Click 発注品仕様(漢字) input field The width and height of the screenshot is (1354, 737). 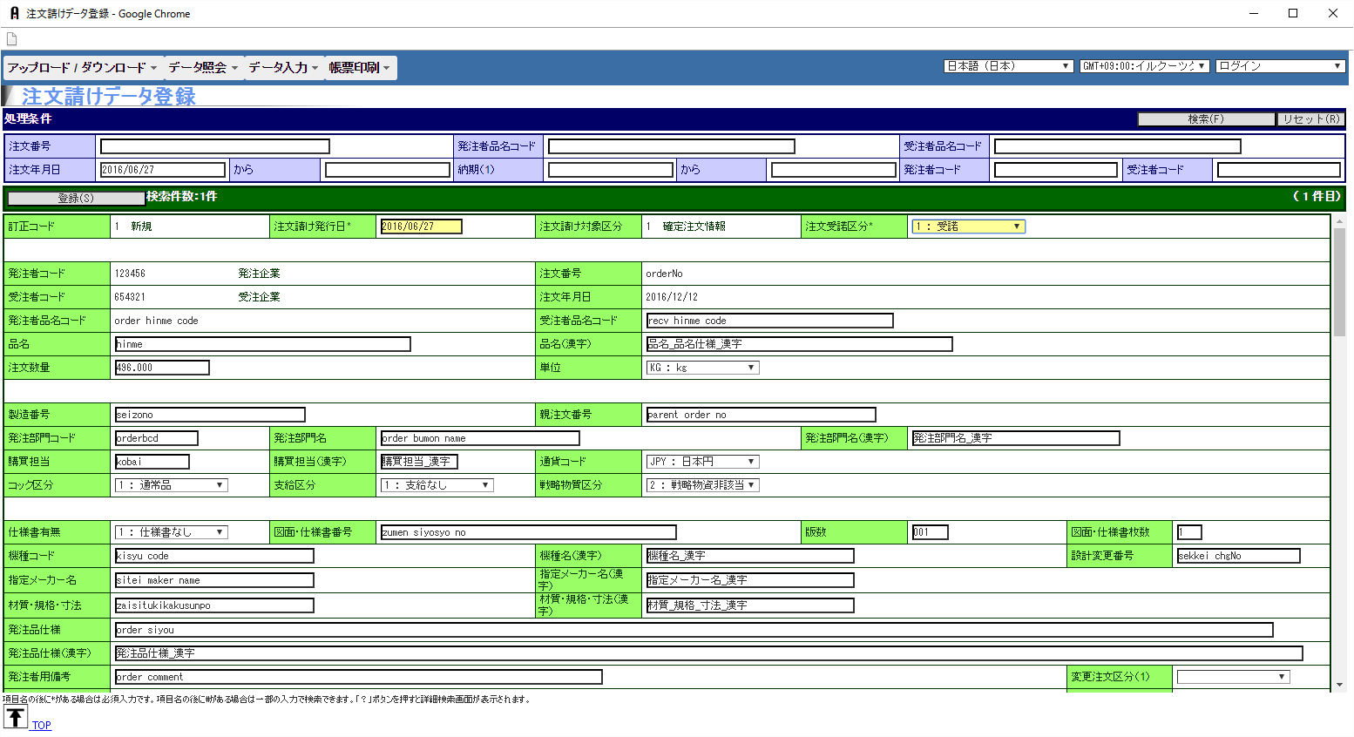(709, 653)
